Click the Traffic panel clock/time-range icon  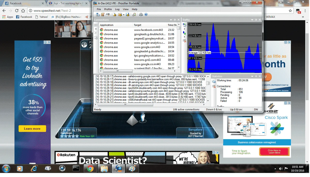184,25
